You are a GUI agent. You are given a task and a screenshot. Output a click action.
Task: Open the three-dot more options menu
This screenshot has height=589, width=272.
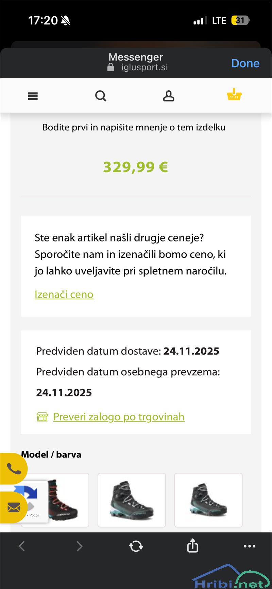click(x=250, y=546)
